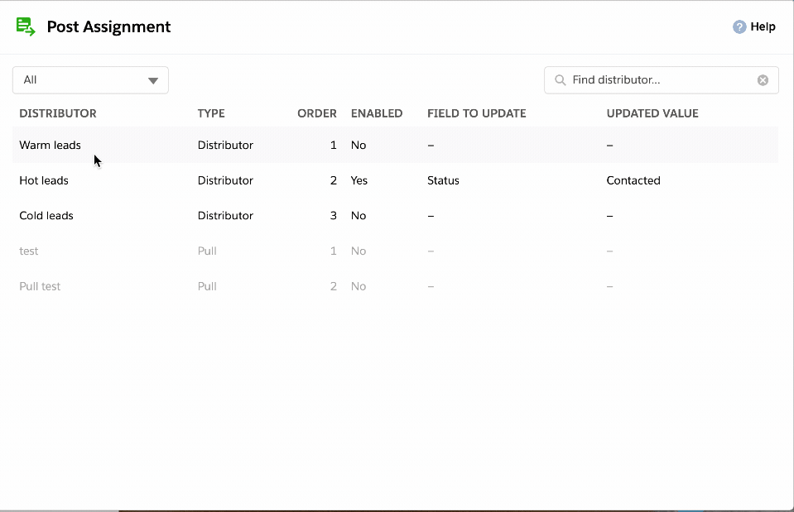
Task: Click the Post Assignment title
Action: [108, 26]
